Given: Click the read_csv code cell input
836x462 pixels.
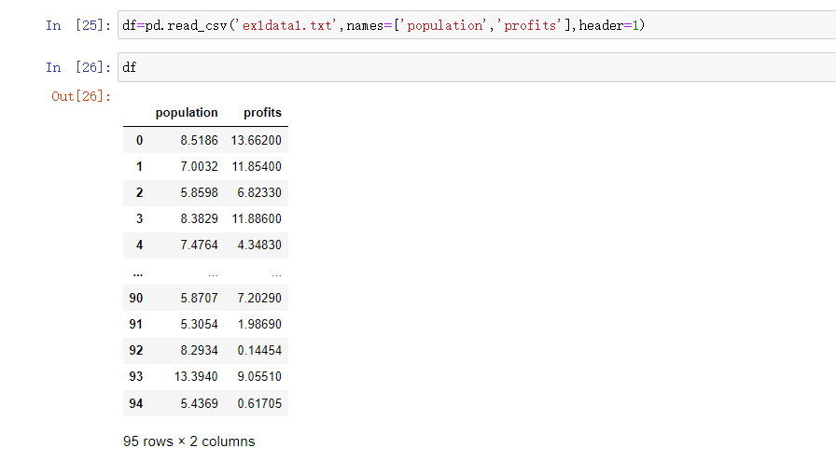Looking at the screenshot, I should click(477, 25).
